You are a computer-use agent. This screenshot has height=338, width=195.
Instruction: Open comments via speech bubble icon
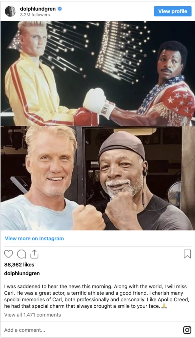click(x=21, y=254)
